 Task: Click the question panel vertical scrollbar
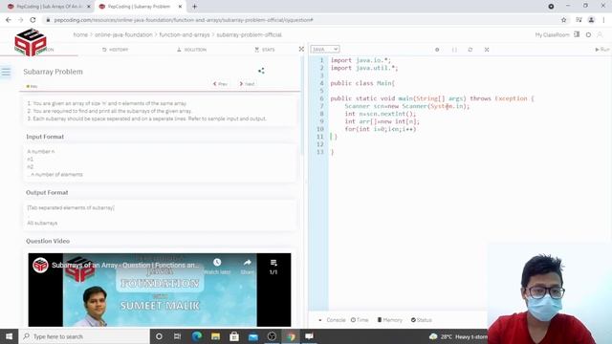click(302, 105)
